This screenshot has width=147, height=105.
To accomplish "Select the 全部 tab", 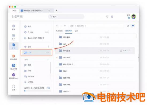I will pyautogui.click(x=76, y=31).
